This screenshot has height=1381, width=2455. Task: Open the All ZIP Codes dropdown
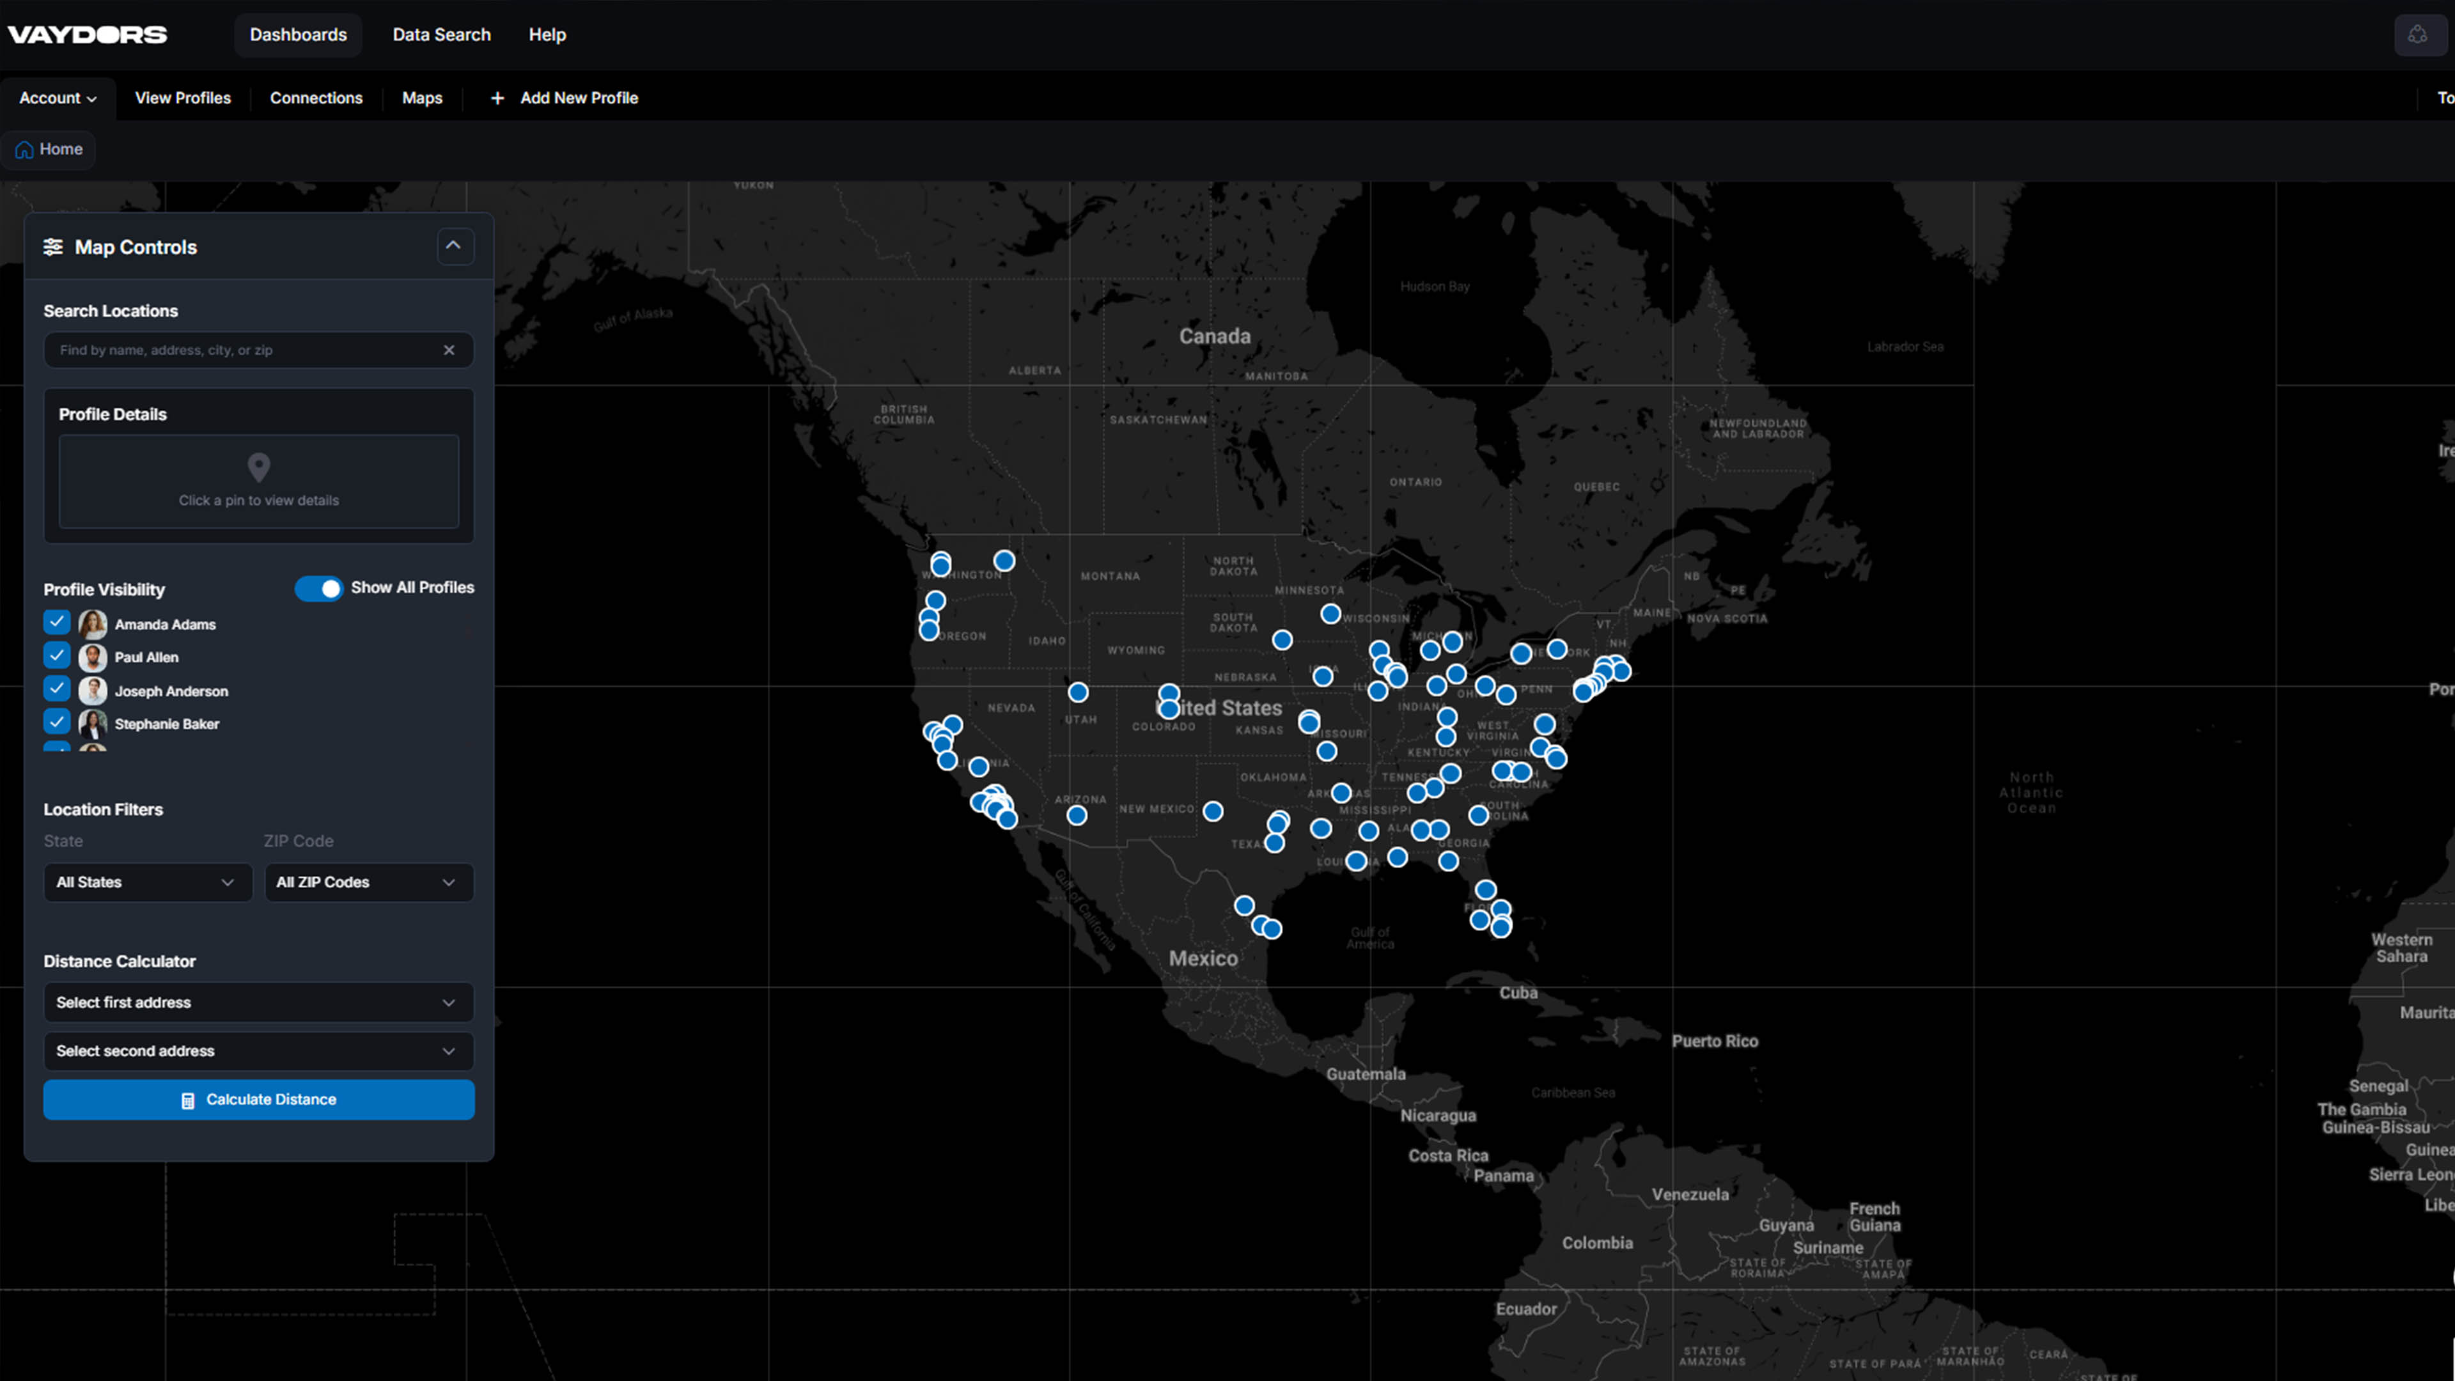click(369, 882)
